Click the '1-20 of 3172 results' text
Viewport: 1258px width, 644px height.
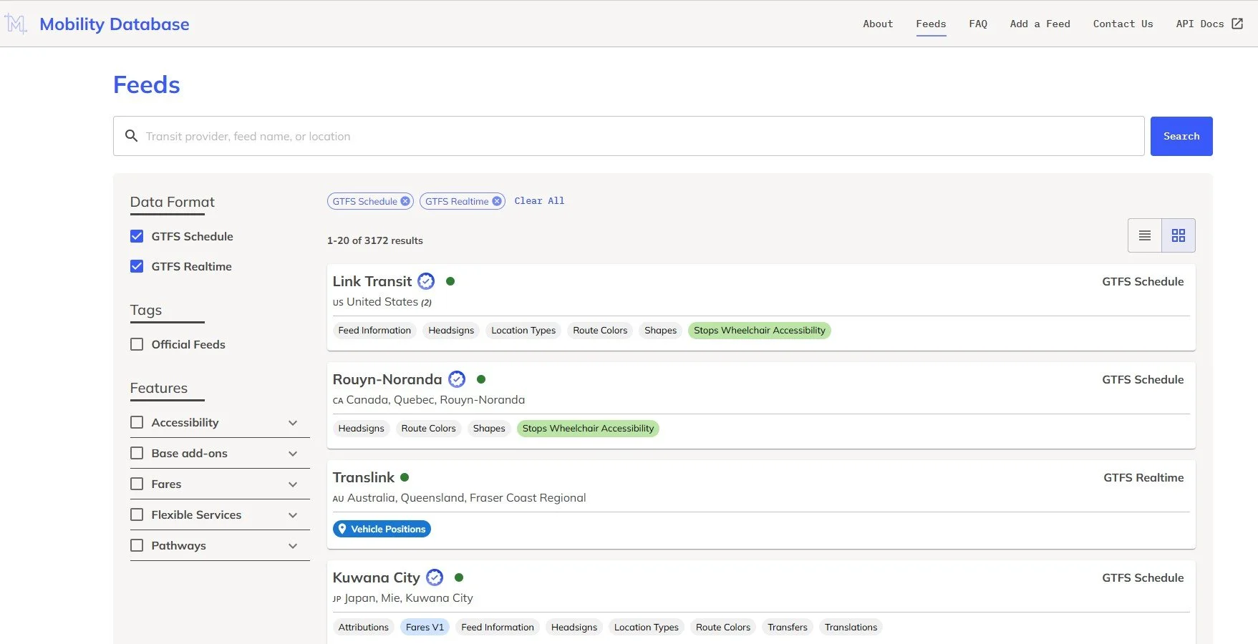pyautogui.click(x=375, y=240)
